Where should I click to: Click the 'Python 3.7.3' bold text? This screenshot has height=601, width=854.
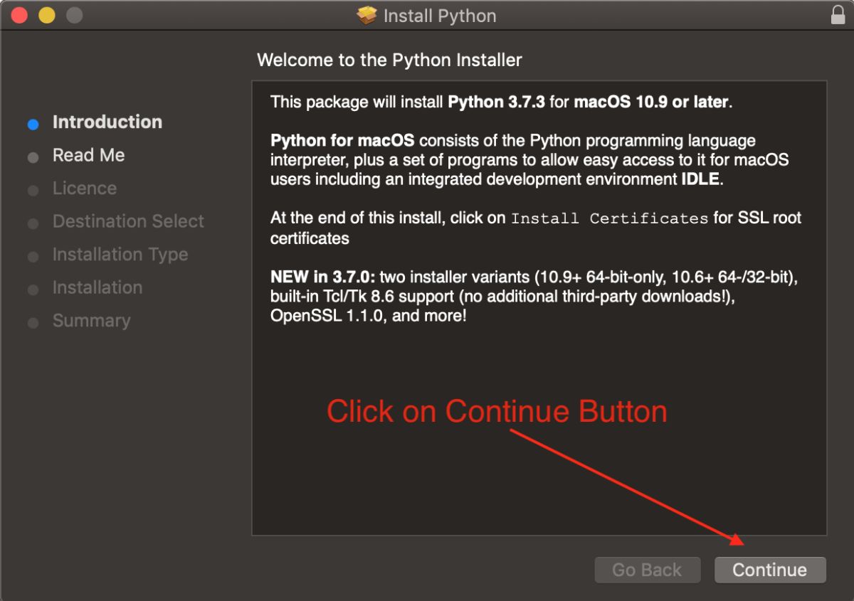tap(496, 102)
